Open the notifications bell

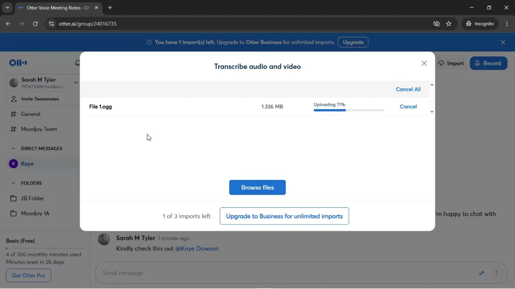(x=77, y=63)
